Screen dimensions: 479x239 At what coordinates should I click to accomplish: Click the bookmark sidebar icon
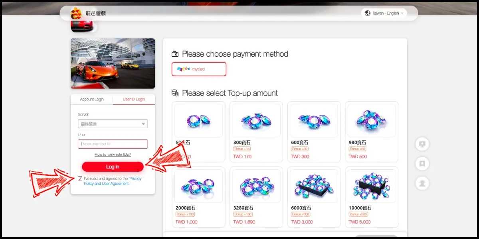pos(422,163)
